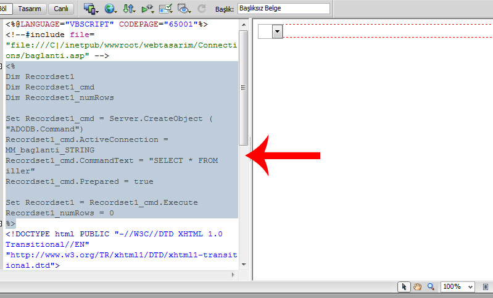Click the mobile window size icon
This screenshot has width=493, height=298.
(x=486, y=287)
